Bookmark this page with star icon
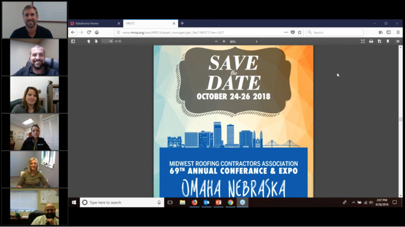Image resolution: width=405 pixels, height=227 pixels. tap(300, 32)
